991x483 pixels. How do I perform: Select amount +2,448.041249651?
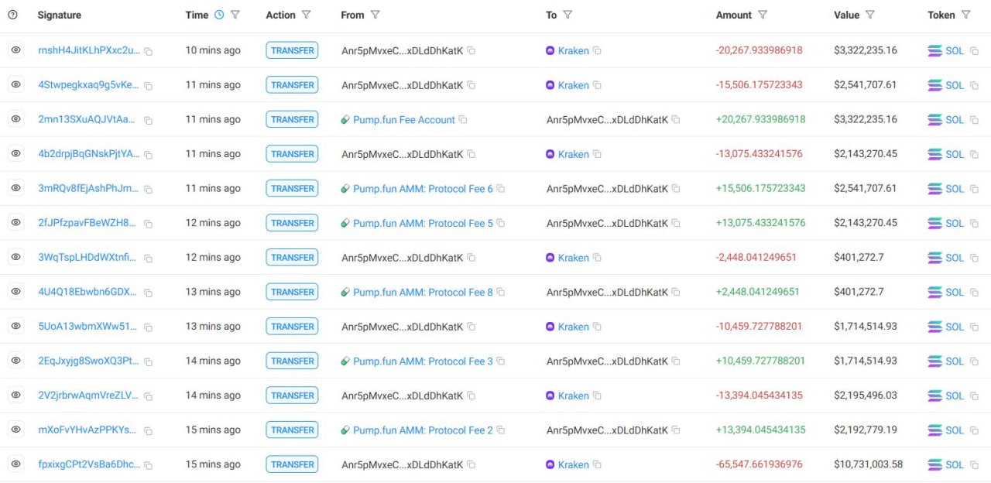point(758,292)
